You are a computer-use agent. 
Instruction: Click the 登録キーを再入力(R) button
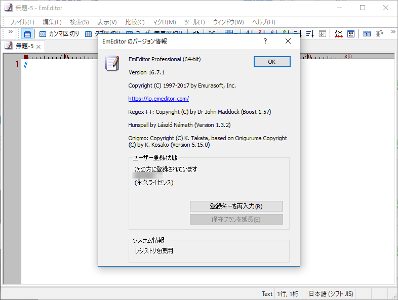click(x=236, y=206)
